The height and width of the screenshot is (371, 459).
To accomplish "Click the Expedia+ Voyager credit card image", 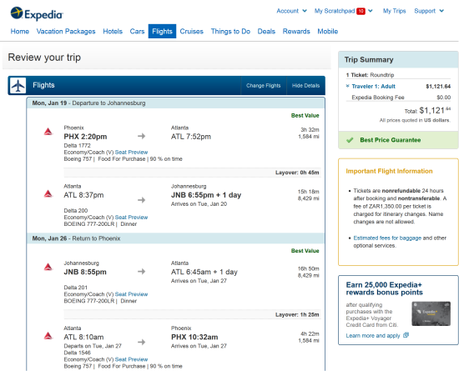I will (x=431, y=313).
